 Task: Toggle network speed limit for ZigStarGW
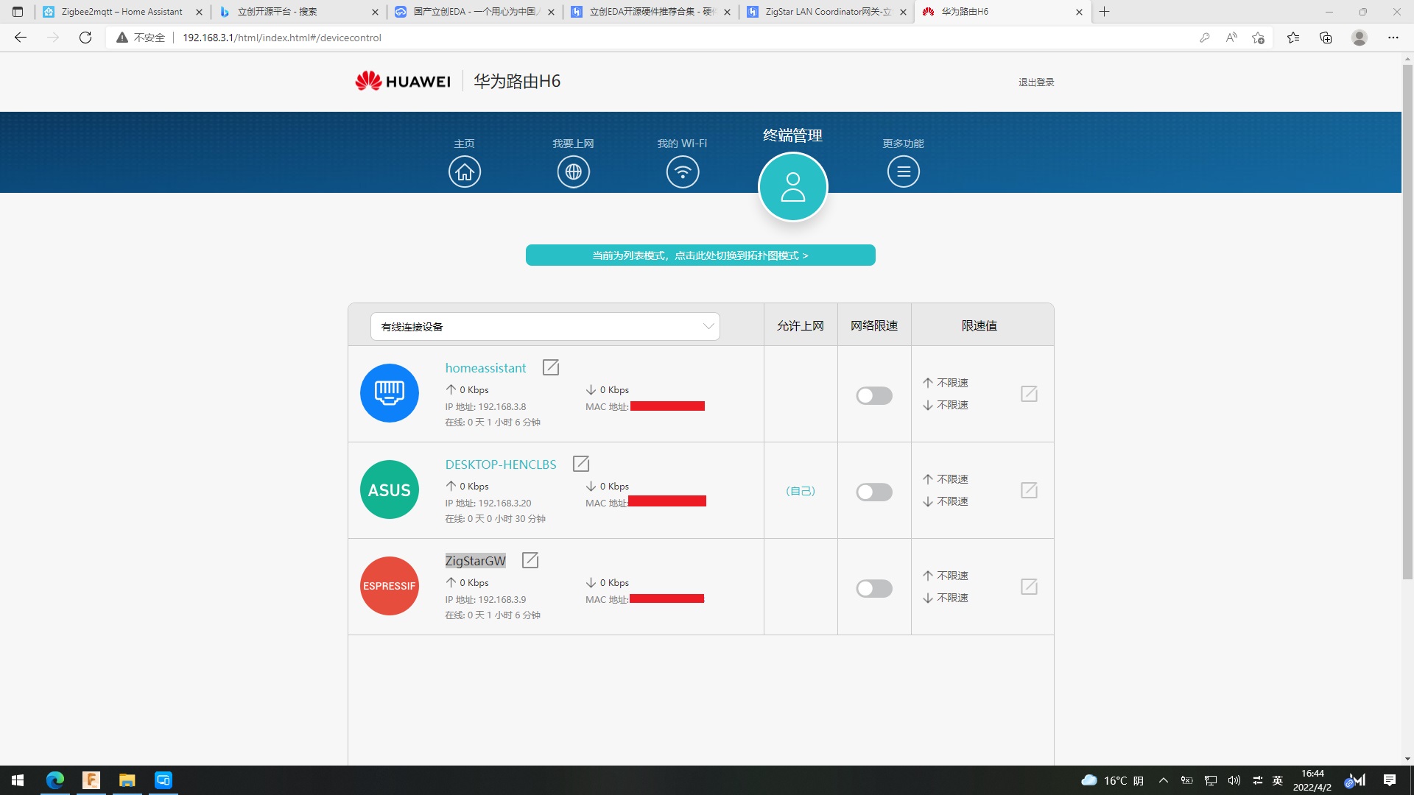873,589
